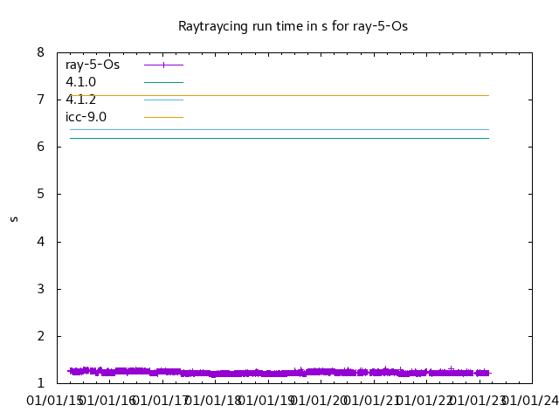Select the ray-5-Os legend label
This screenshot has width=559, height=419.
click(93, 65)
